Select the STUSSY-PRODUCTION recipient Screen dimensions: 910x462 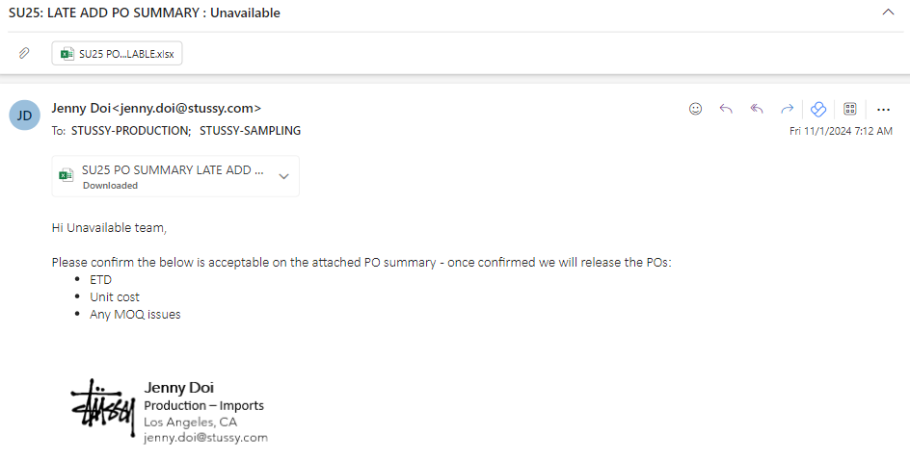click(x=130, y=131)
